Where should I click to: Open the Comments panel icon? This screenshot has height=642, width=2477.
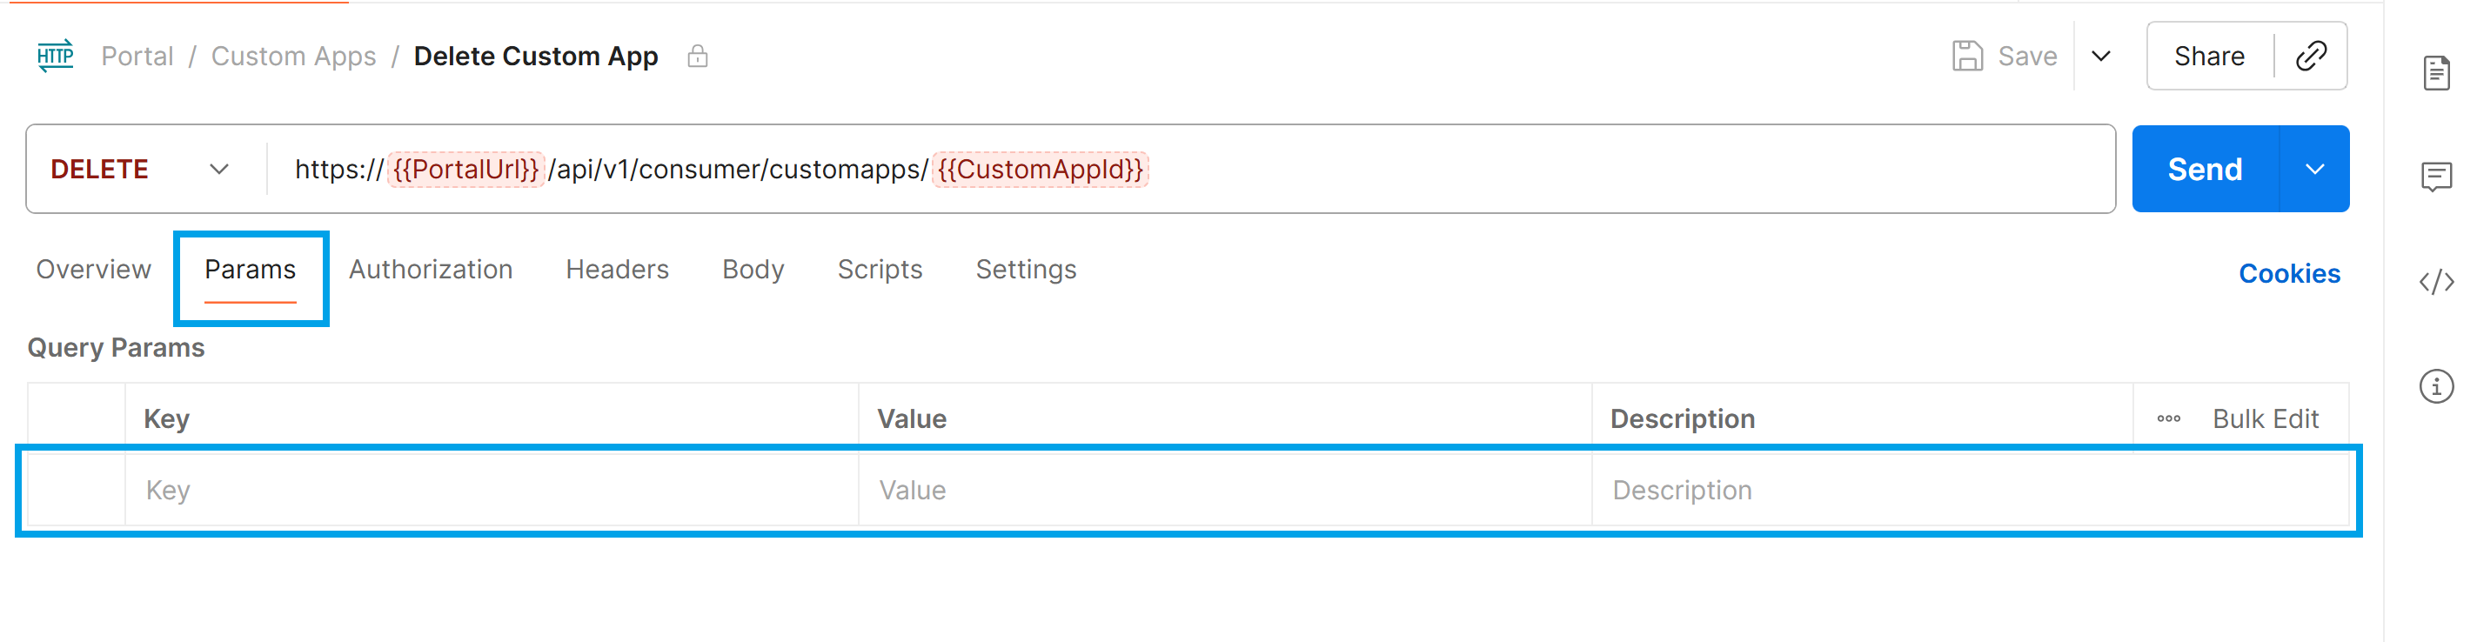(2439, 176)
